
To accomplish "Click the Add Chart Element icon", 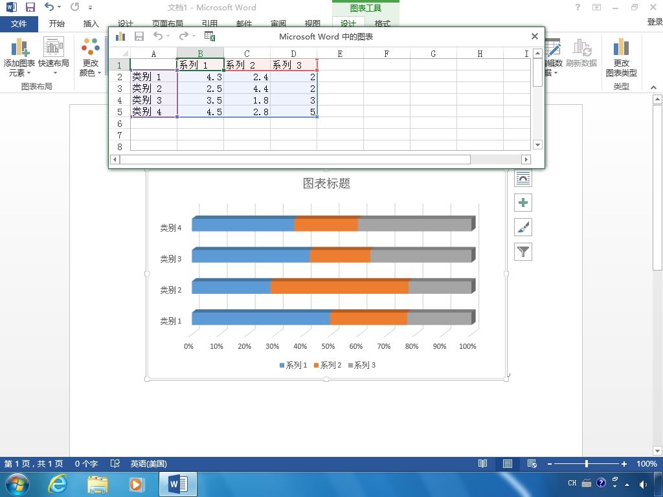I will [x=20, y=47].
